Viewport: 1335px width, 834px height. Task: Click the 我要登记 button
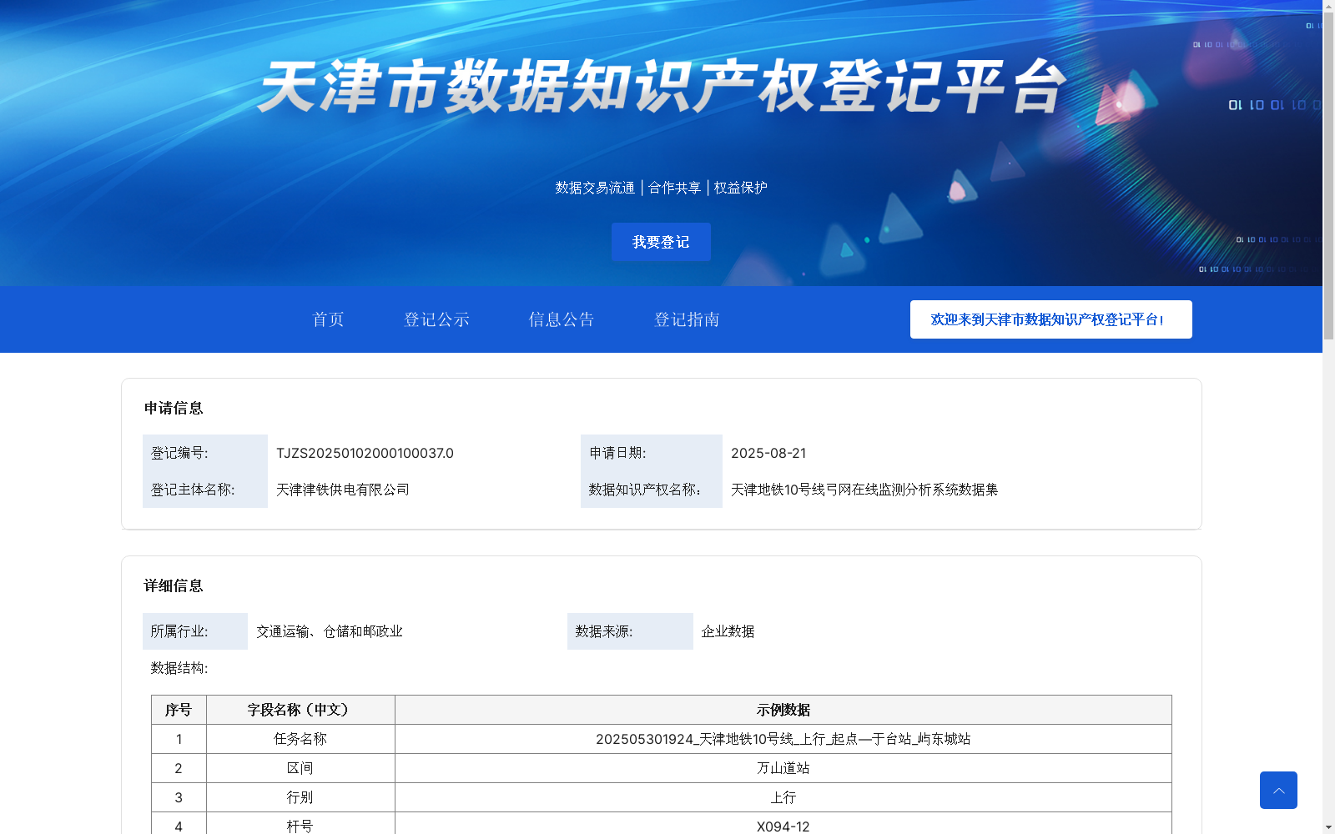pos(661,242)
